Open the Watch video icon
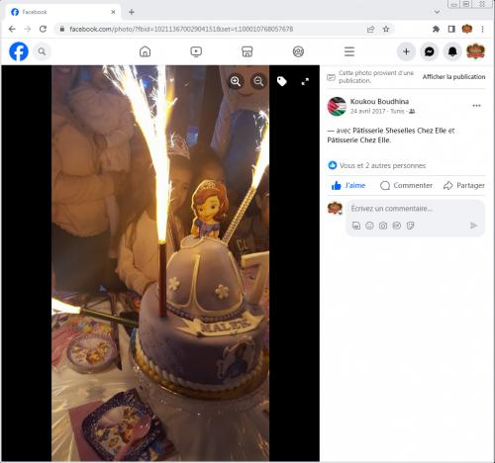This screenshot has width=495, height=463. pos(196,51)
